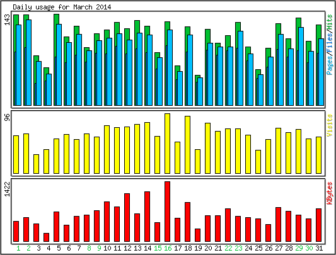Click the yellow Visits bar for day 25
Screen dimensions: 336x255
258,162
